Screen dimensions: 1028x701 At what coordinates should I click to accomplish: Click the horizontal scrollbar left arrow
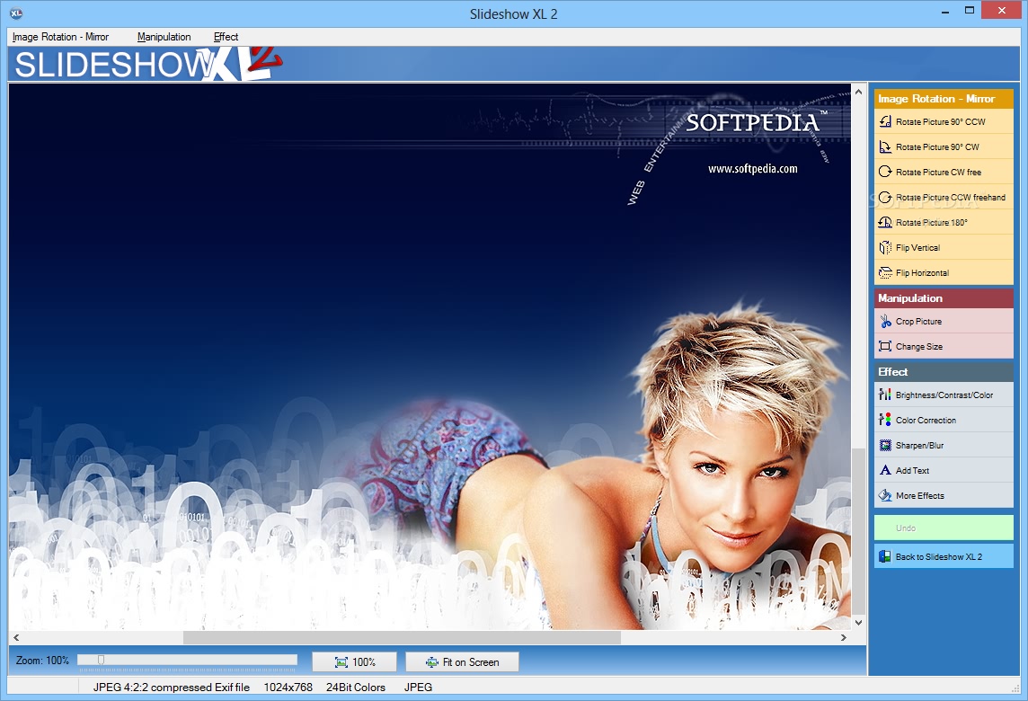[x=16, y=637]
